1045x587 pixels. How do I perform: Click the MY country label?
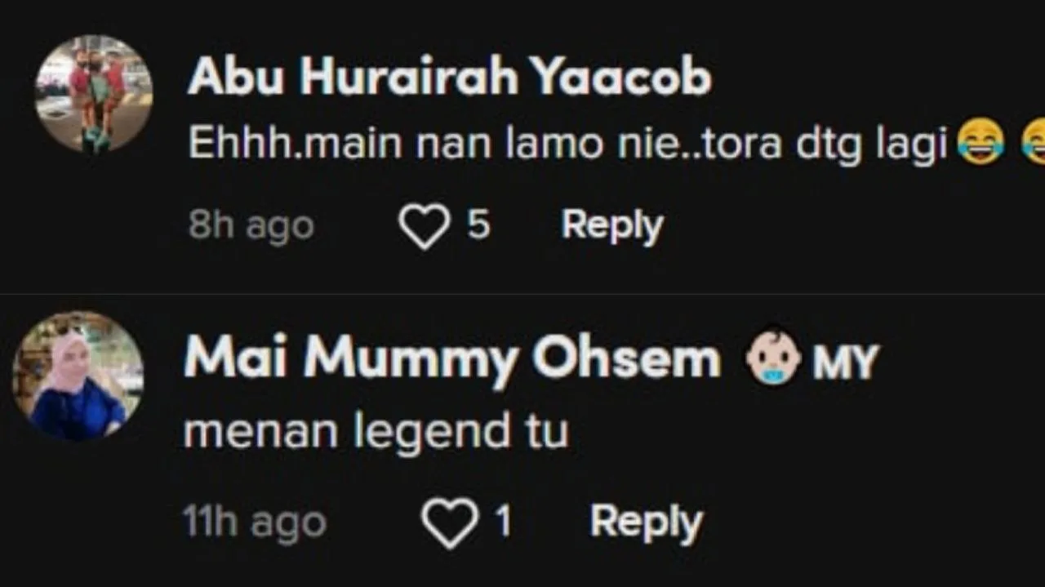tap(845, 362)
